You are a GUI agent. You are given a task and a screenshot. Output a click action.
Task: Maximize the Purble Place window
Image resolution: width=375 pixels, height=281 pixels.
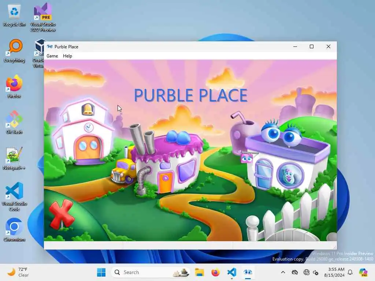click(312, 46)
